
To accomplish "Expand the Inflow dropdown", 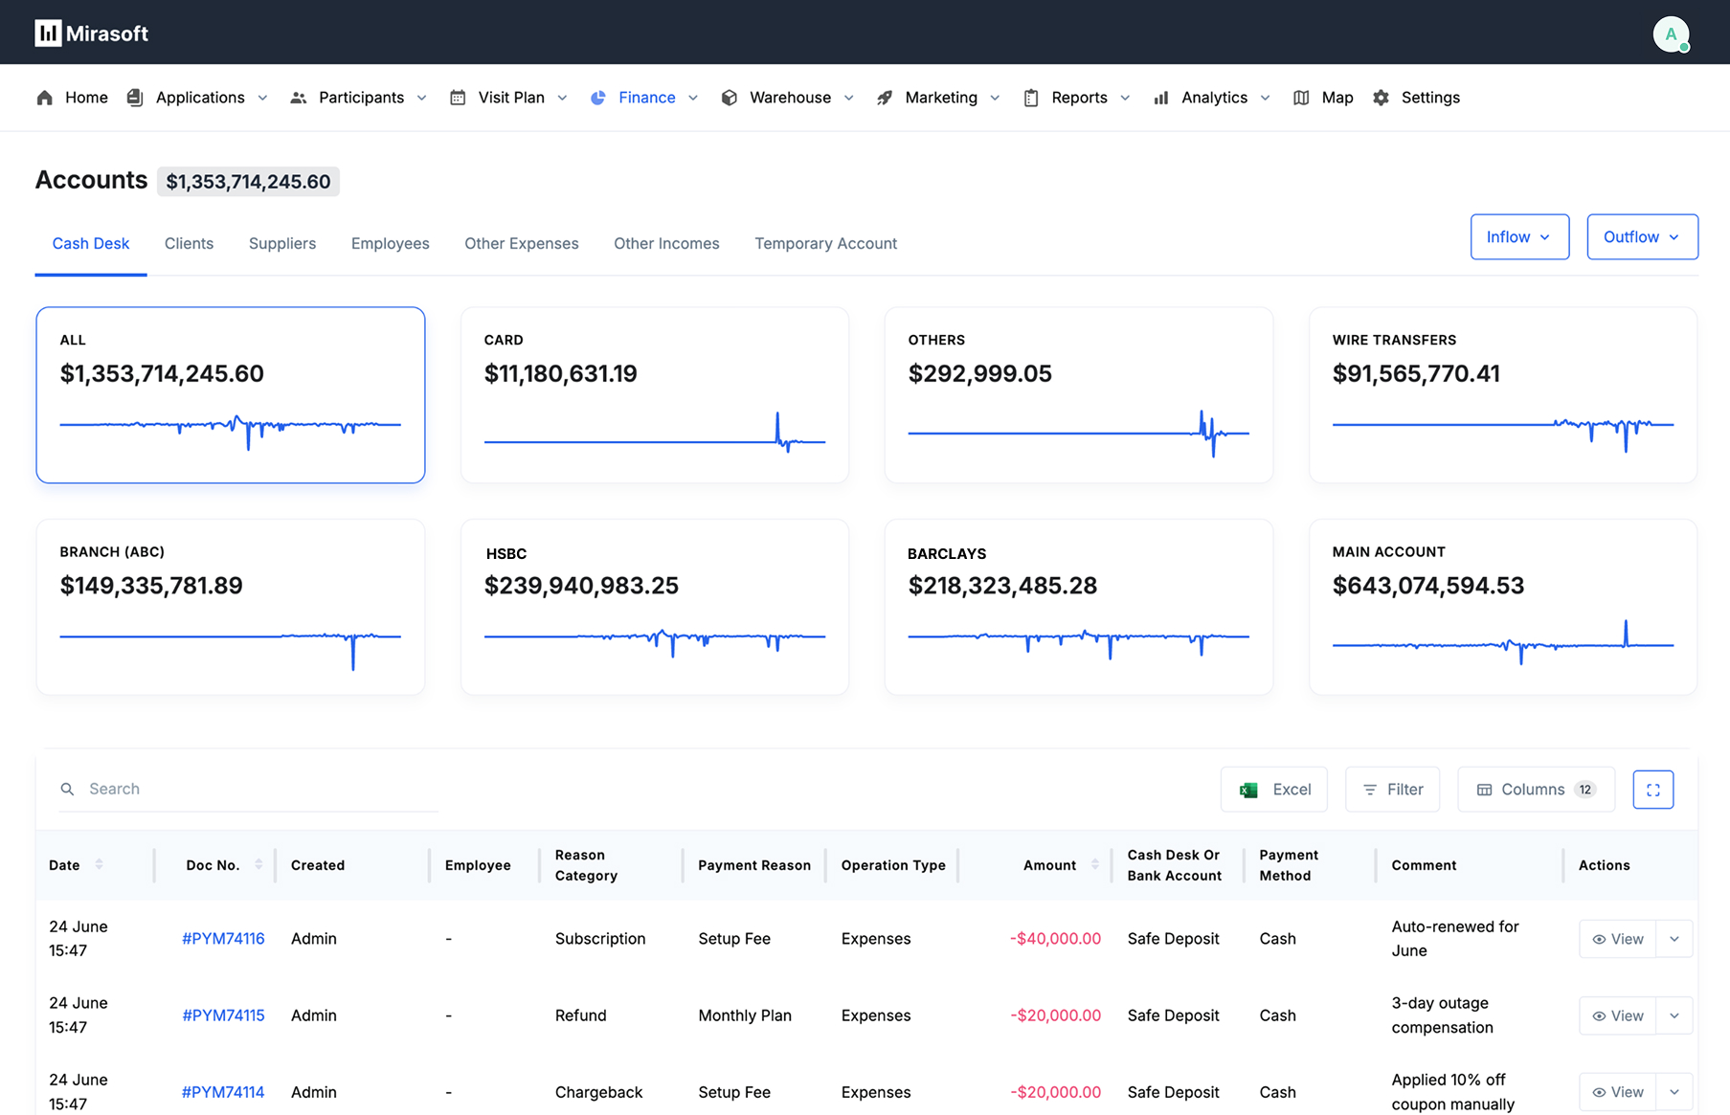I will [x=1519, y=237].
